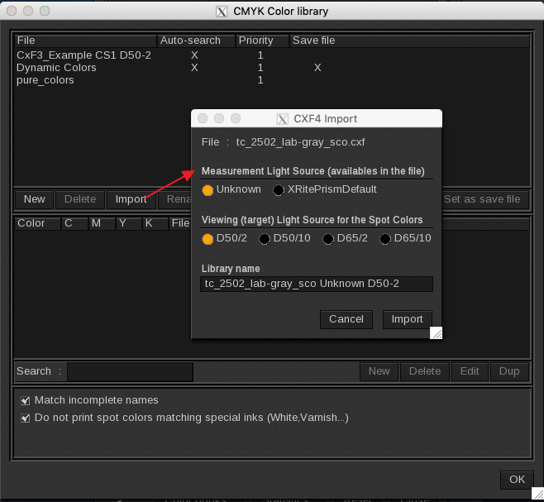Click the Edit color button
Viewport: 544px width, 502px height.
(x=470, y=371)
